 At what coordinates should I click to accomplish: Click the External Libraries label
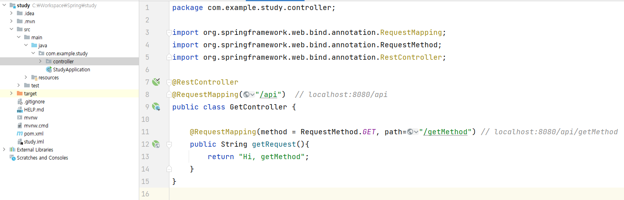35,150
